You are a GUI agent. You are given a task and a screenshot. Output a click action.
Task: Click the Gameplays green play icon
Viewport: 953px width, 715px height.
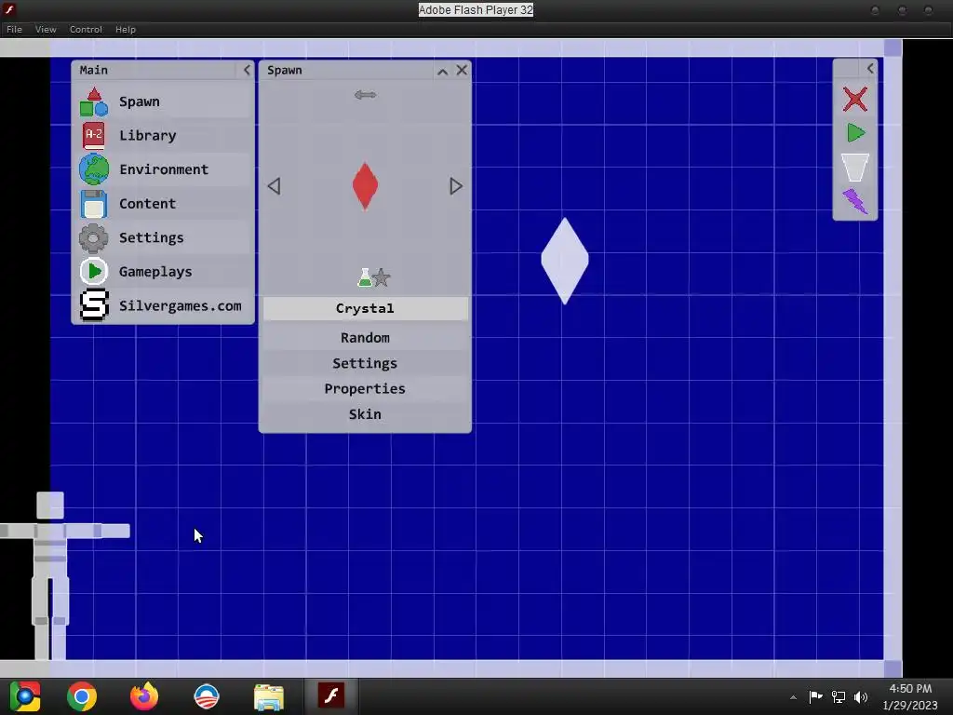pos(94,272)
